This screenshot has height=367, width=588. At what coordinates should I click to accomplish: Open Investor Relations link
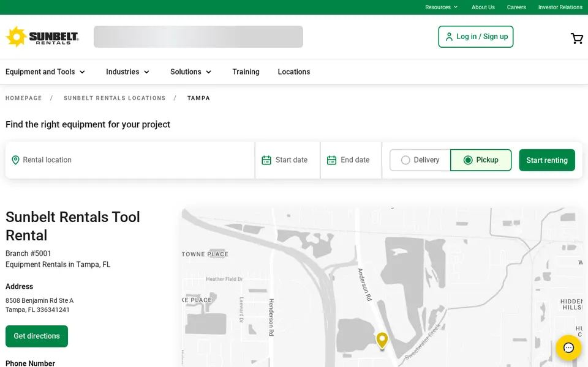560,7
